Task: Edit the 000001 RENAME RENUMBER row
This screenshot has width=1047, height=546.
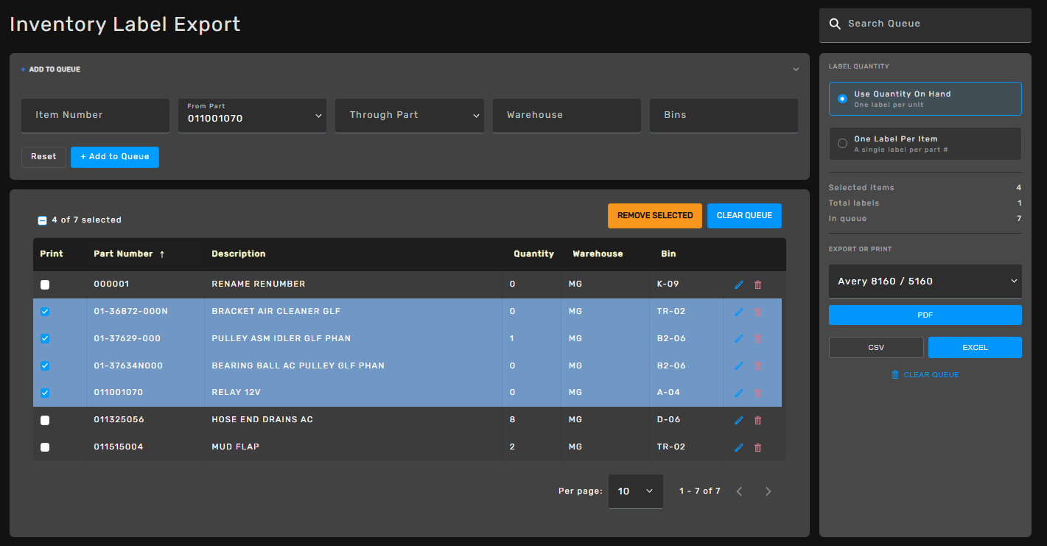Action: (x=739, y=284)
